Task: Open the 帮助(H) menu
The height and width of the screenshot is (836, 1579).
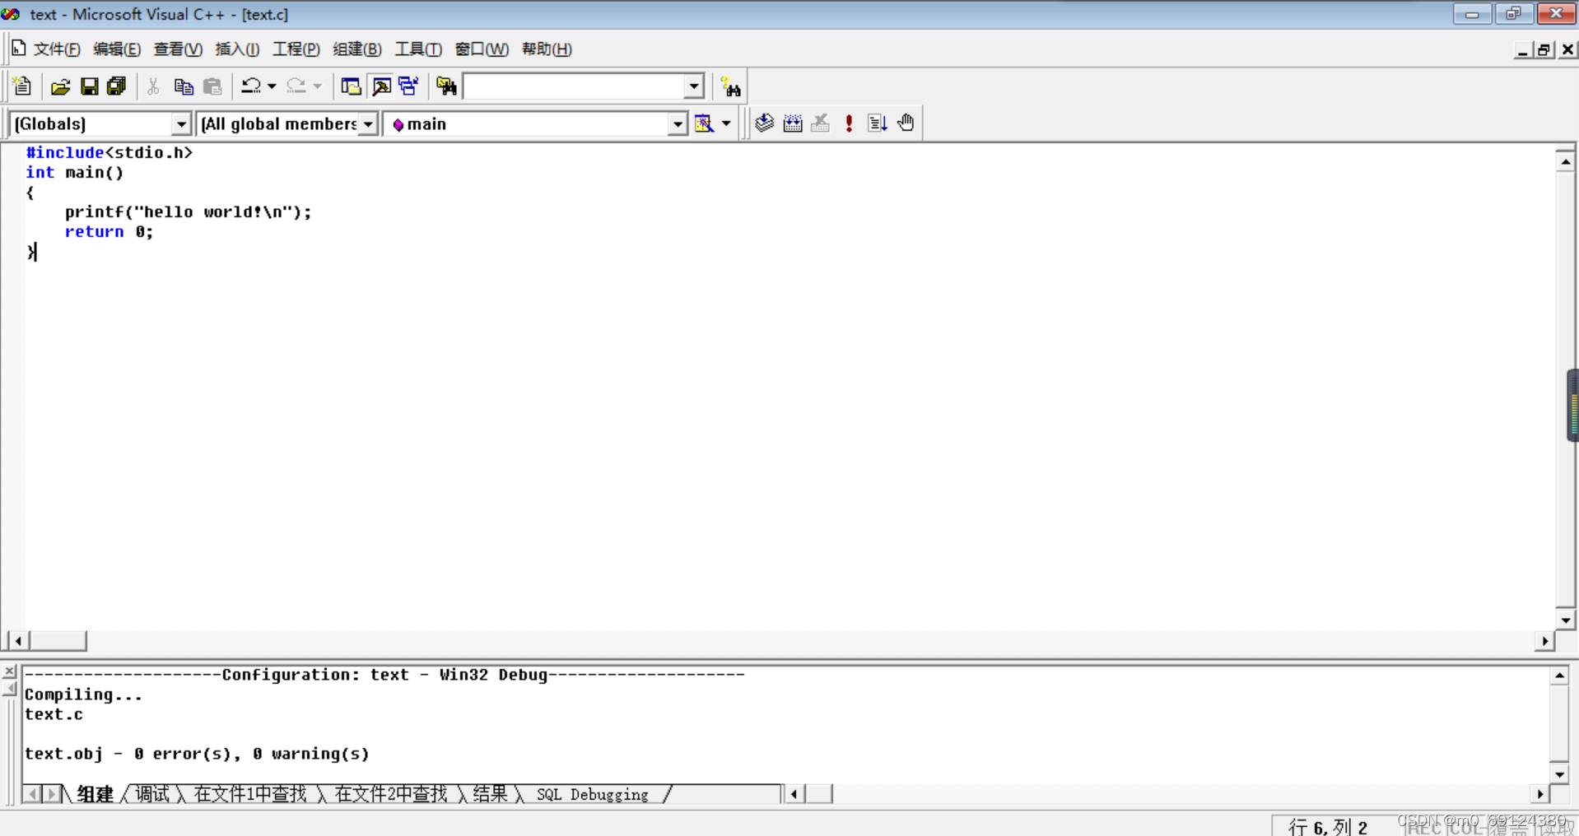Action: point(547,49)
